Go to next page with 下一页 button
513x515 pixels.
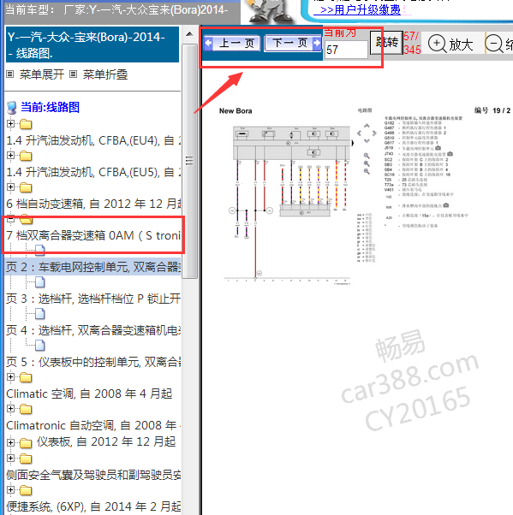tap(293, 43)
